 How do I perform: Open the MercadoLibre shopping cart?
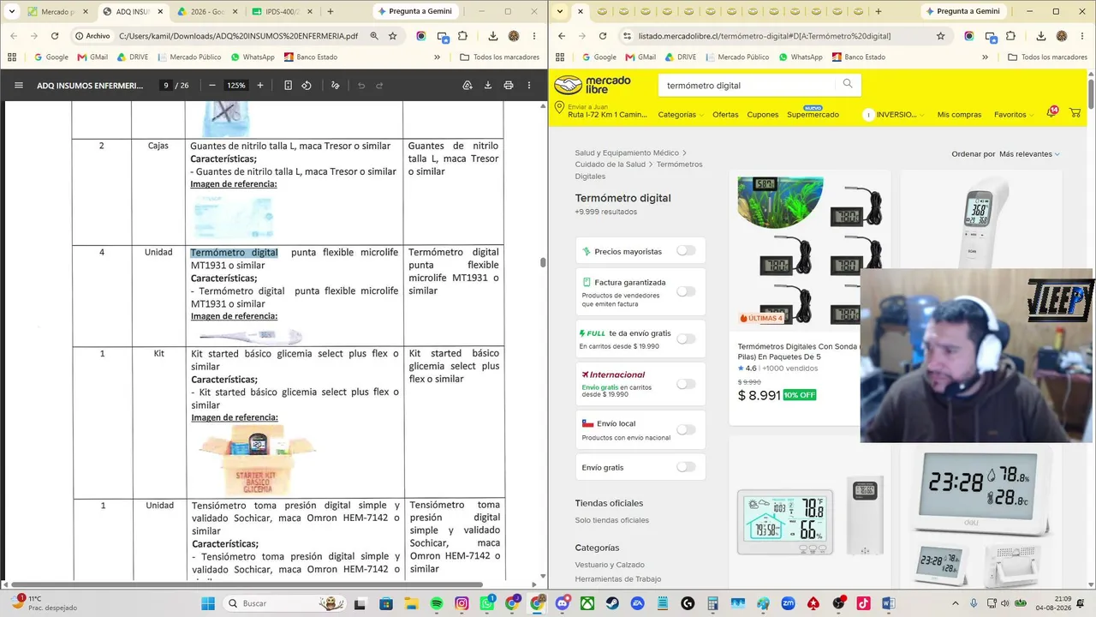1075,113
